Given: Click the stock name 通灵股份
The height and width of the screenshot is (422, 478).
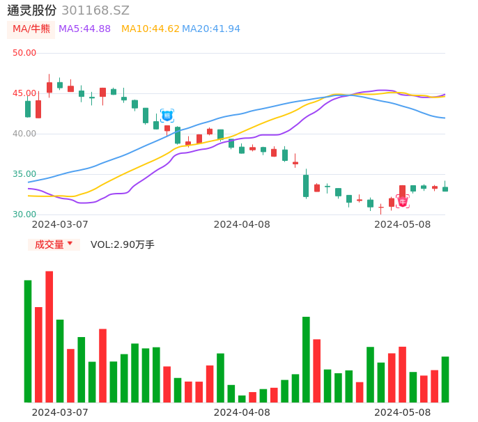Looking at the screenshot, I should (31, 10).
